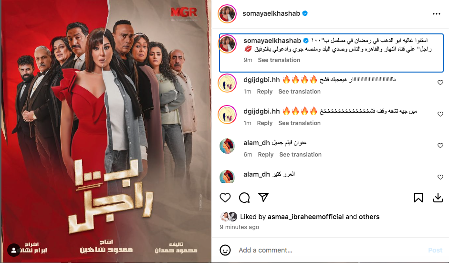Open emoji picker in comment box

pyautogui.click(x=225, y=250)
